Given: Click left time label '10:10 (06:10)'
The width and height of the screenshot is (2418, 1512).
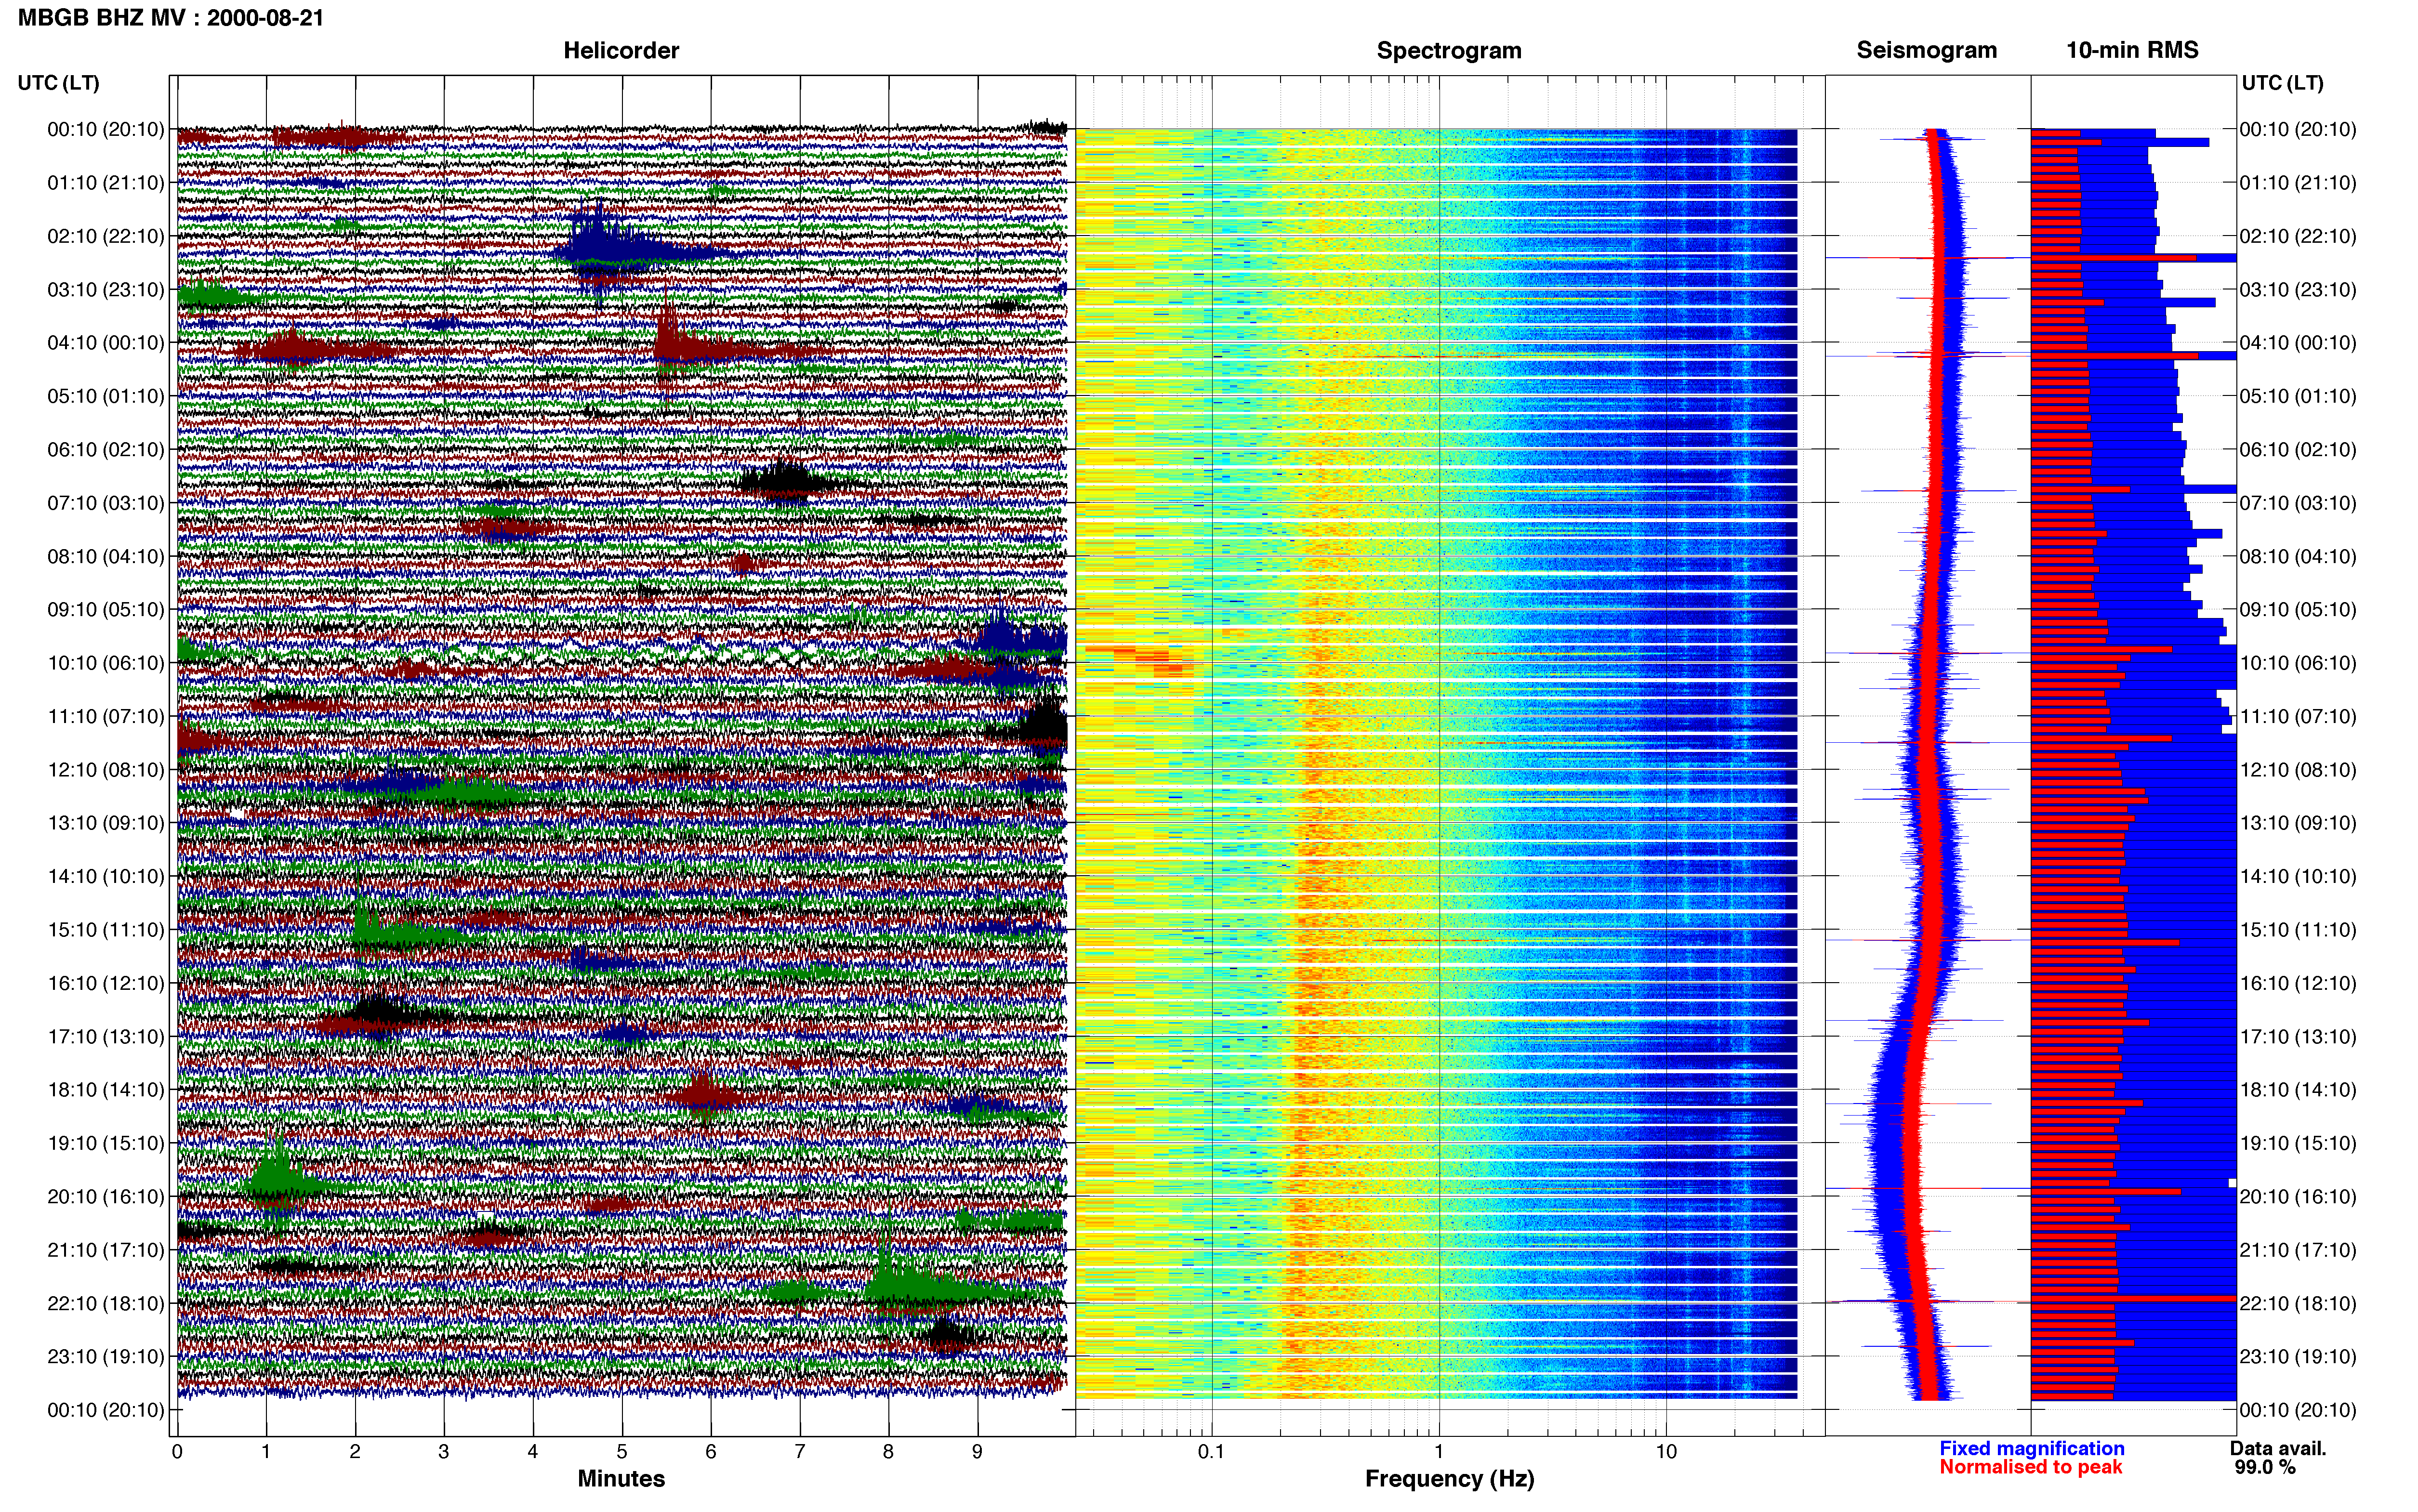Looking at the screenshot, I should pyautogui.click(x=106, y=663).
